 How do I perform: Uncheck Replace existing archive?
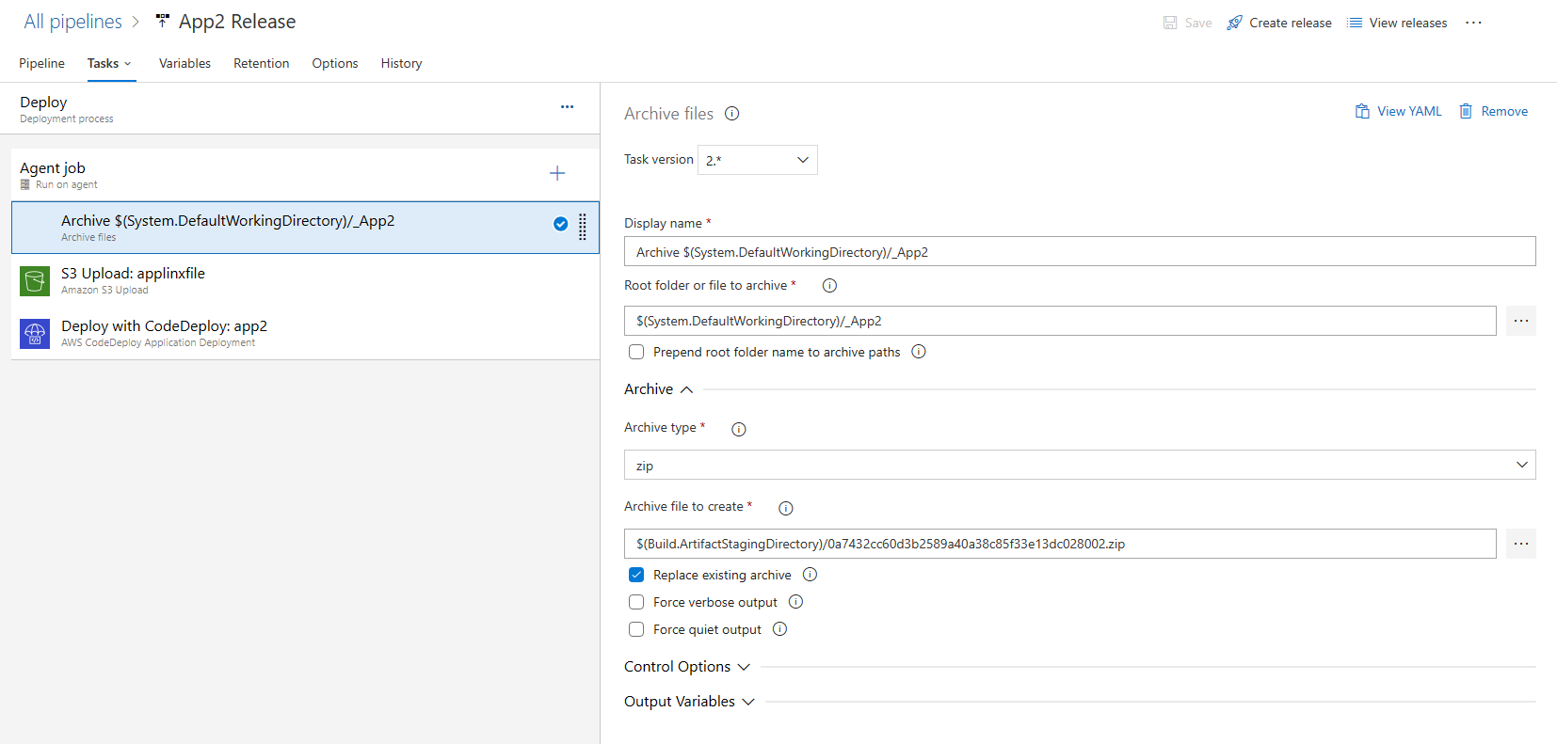636,575
